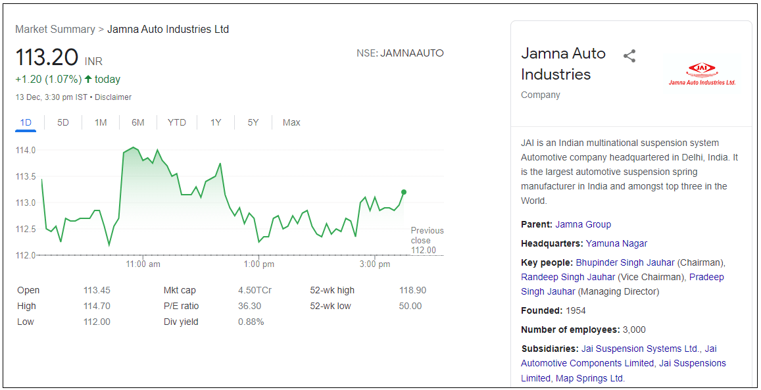Switch chart to Max range
The image size is (761, 390).
pos(291,122)
